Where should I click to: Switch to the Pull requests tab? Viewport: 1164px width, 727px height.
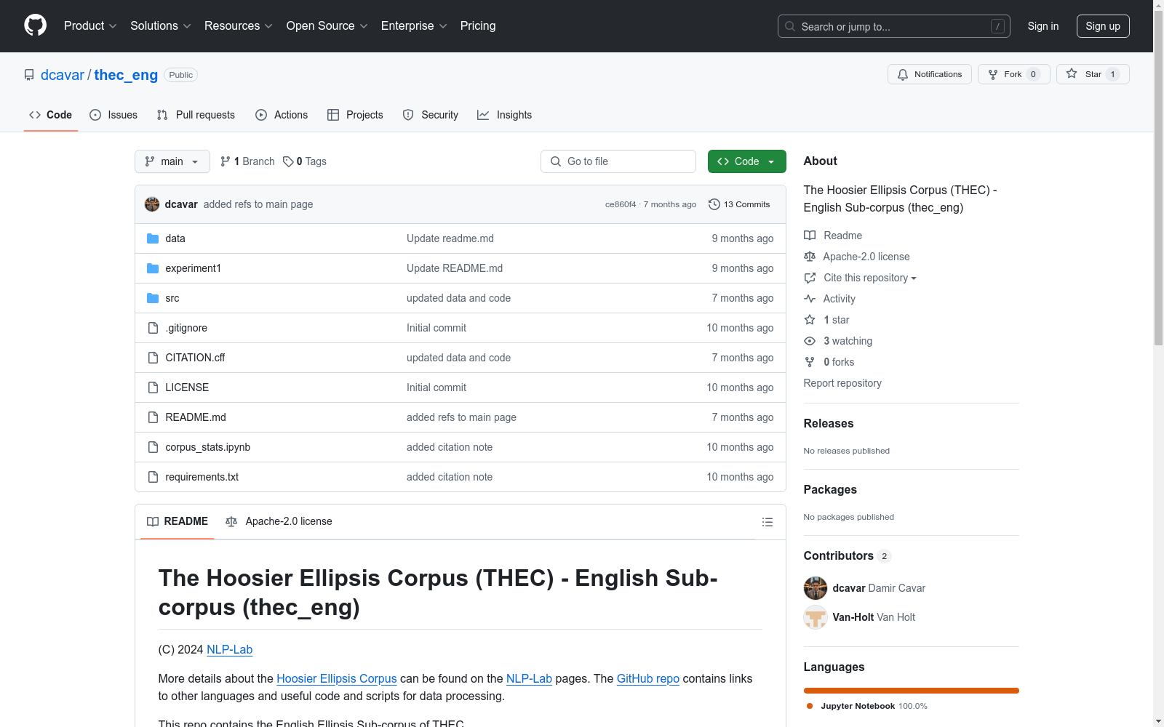[196, 115]
